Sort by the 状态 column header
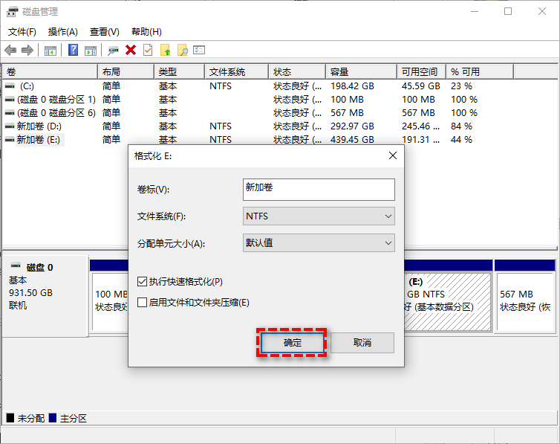Screen dimensions: 560x444 pos(297,72)
